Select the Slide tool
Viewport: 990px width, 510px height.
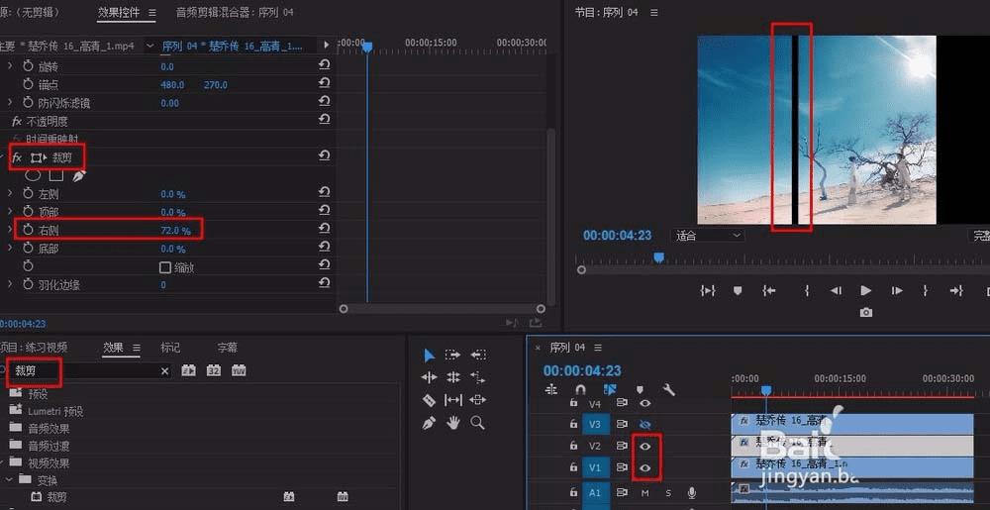pyautogui.click(x=478, y=399)
